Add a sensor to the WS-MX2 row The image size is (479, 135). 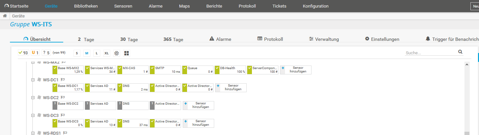pyautogui.click(x=296, y=70)
